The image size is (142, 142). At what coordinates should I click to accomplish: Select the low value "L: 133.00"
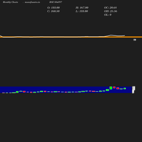(82, 11)
